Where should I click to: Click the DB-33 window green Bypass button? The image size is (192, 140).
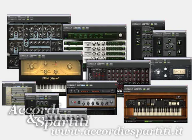(144, 90)
